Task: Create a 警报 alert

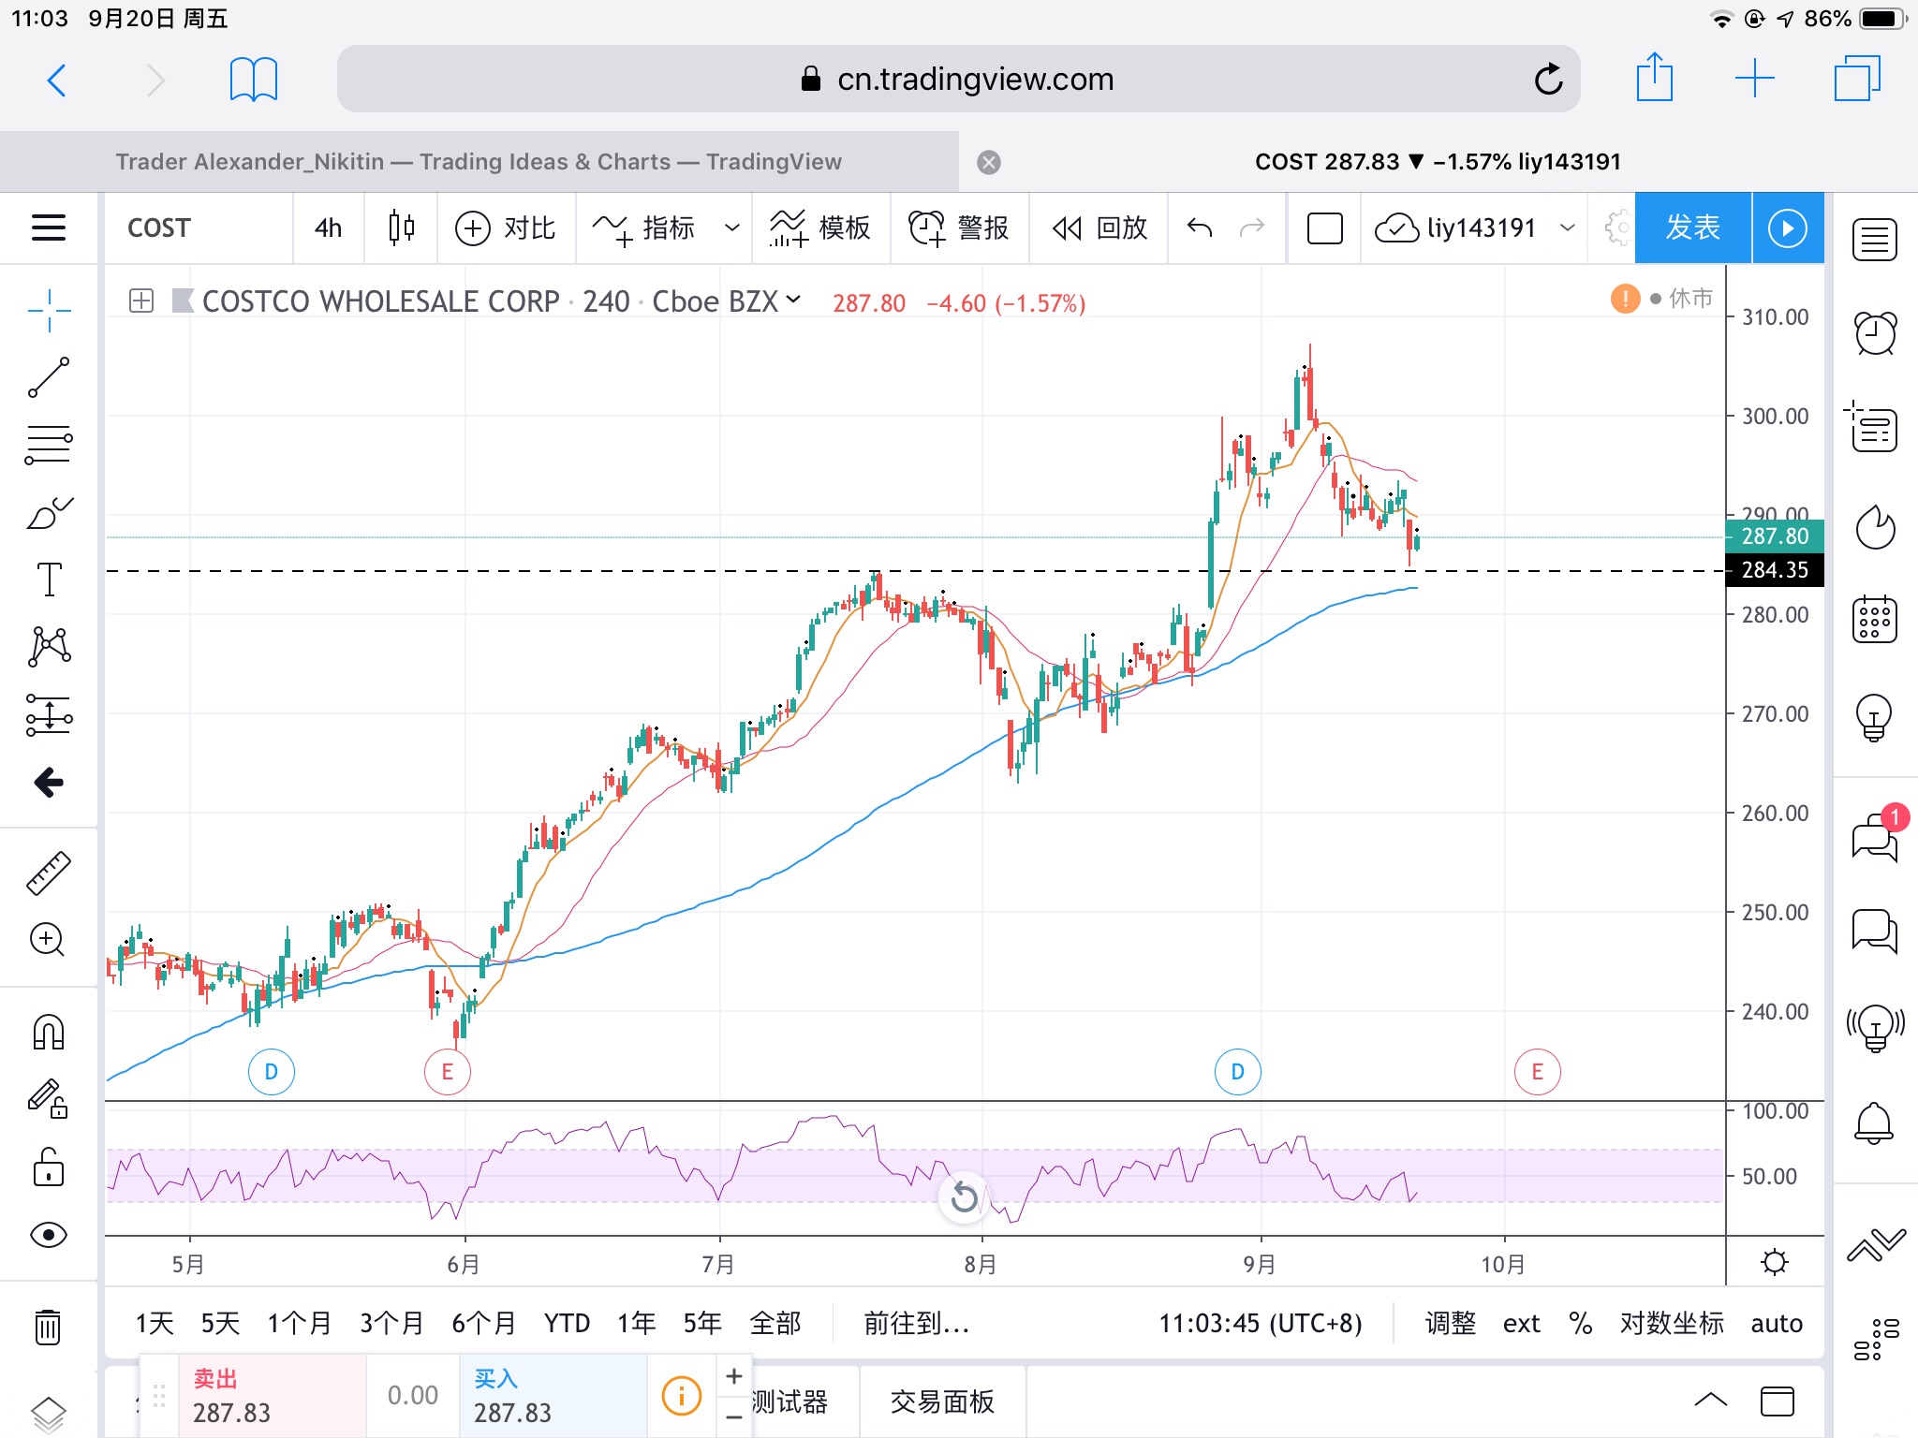Action: pyautogui.click(x=958, y=227)
